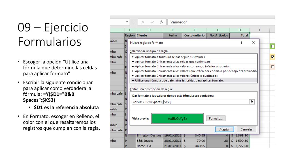
Task: Select column D header
Action: [x=150, y=30]
